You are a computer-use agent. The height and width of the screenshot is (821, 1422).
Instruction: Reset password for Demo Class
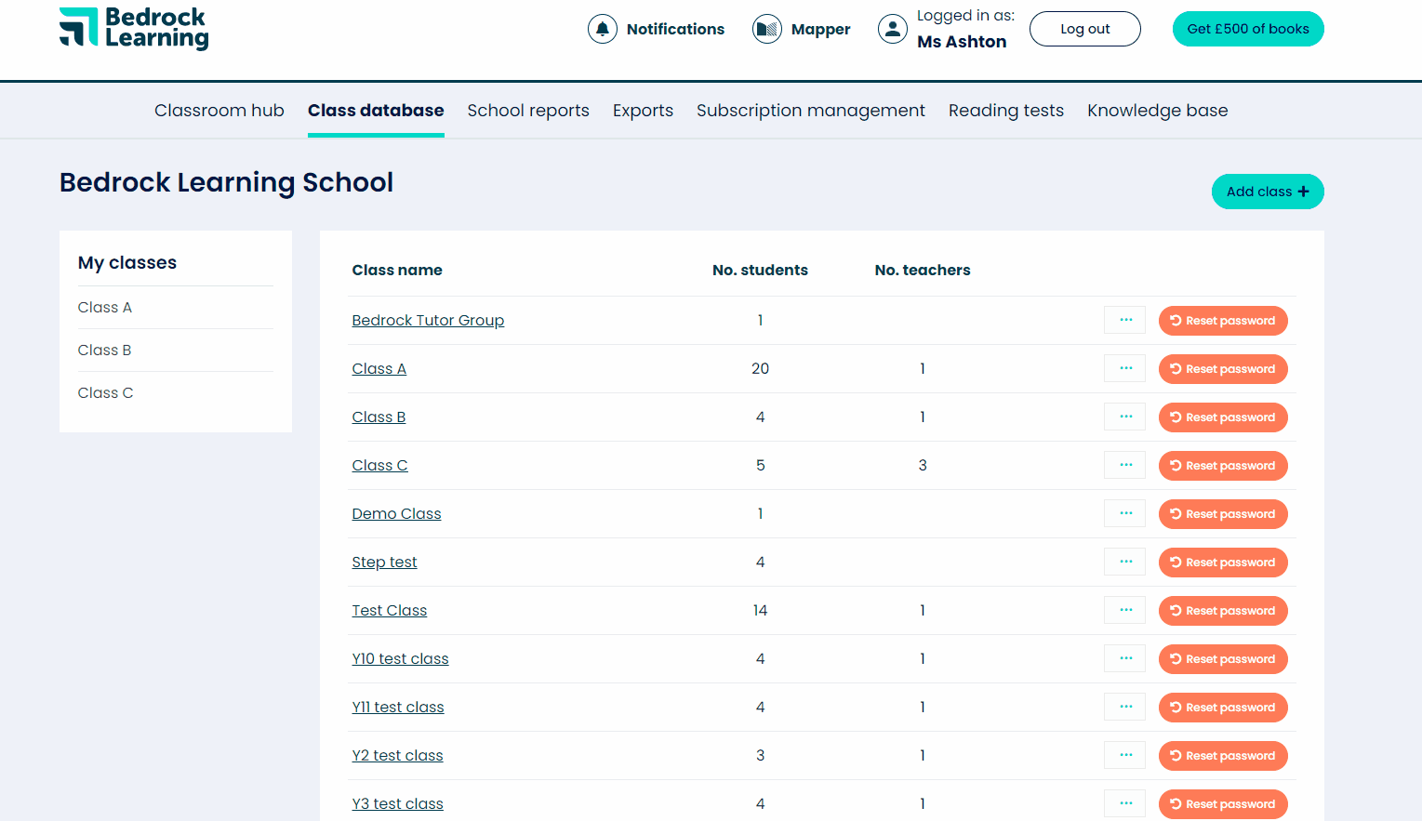pos(1223,514)
